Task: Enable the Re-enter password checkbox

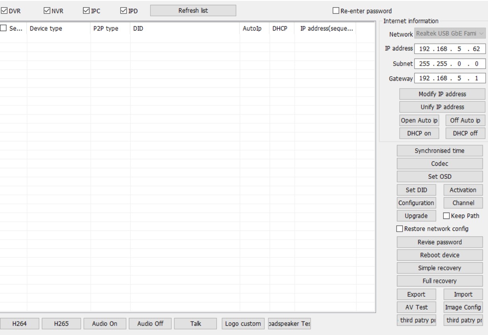Action: [x=336, y=11]
